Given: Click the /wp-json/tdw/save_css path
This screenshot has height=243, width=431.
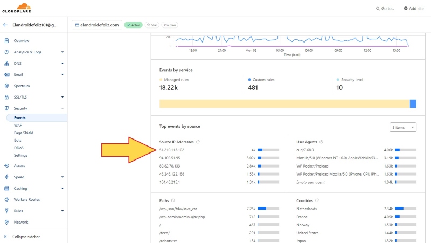Looking at the screenshot, I should pos(178,209).
